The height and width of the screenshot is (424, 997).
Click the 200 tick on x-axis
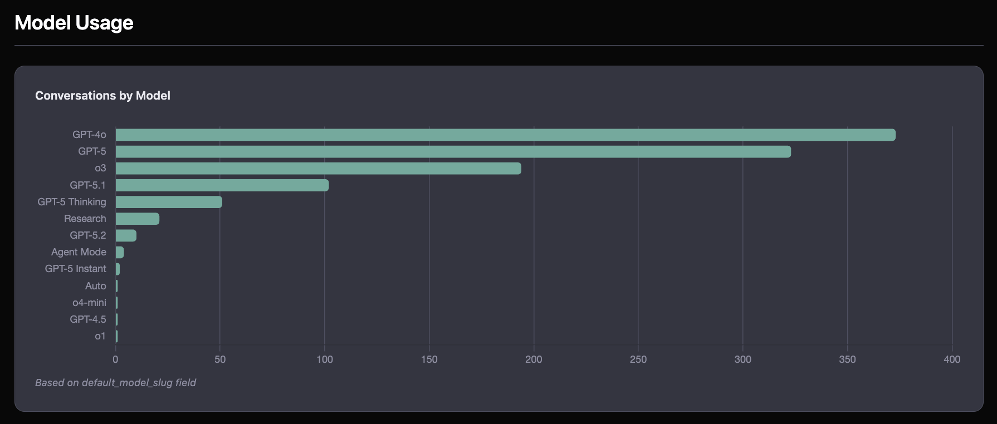534,359
